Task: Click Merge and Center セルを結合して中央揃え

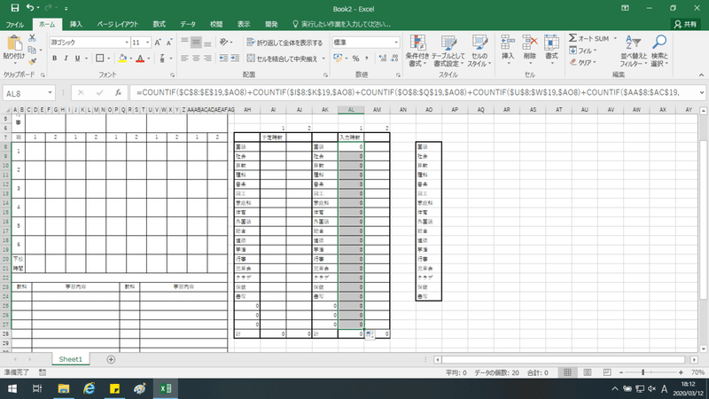Action: pyautogui.click(x=283, y=59)
